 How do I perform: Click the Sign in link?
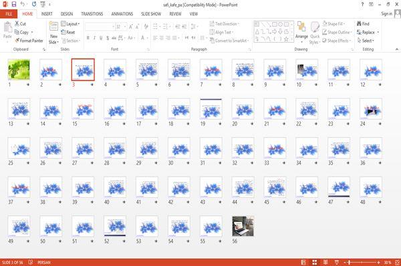point(386,14)
